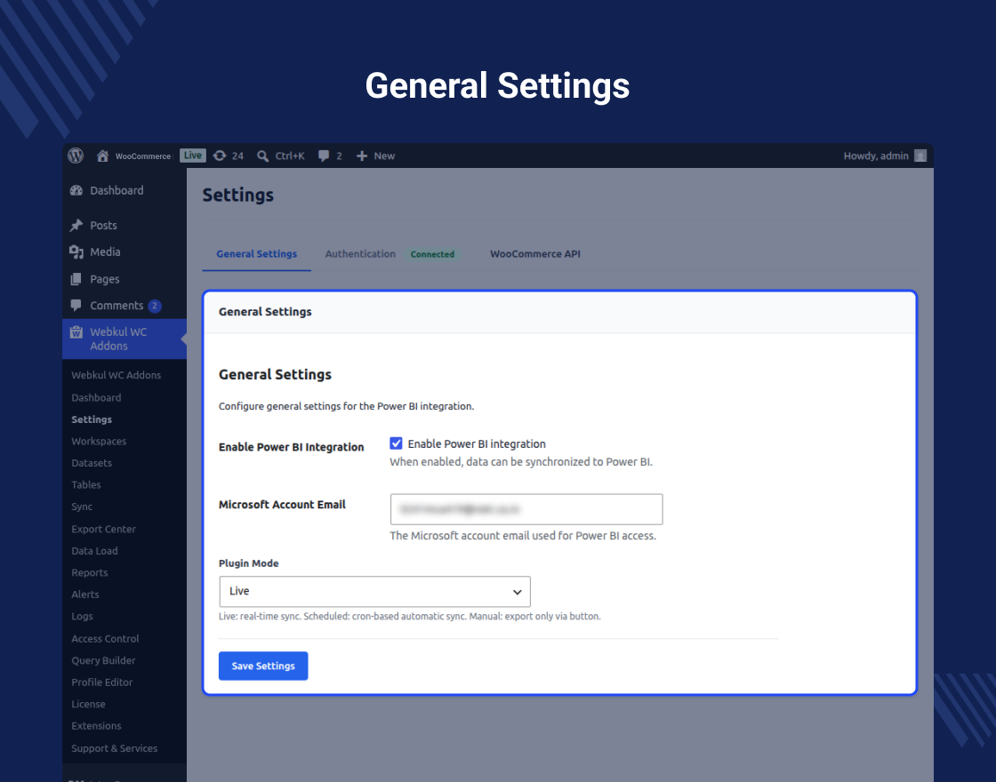Open Posts via the pin icon
The image size is (996, 782).
tap(76, 226)
